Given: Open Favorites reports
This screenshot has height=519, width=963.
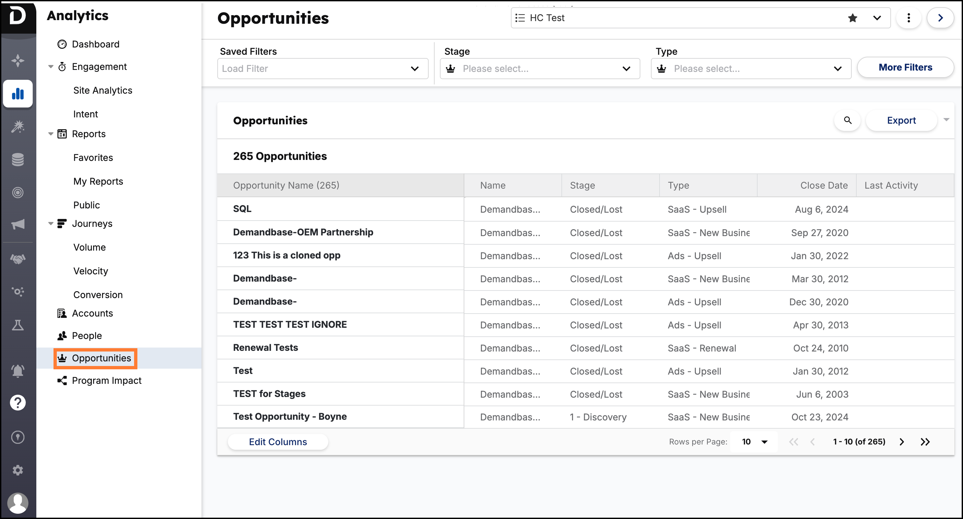Looking at the screenshot, I should (x=93, y=158).
